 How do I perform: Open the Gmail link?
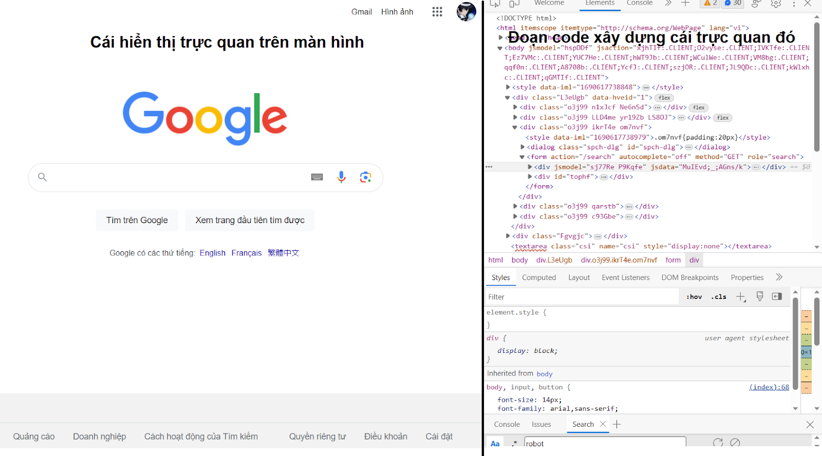click(x=362, y=12)
